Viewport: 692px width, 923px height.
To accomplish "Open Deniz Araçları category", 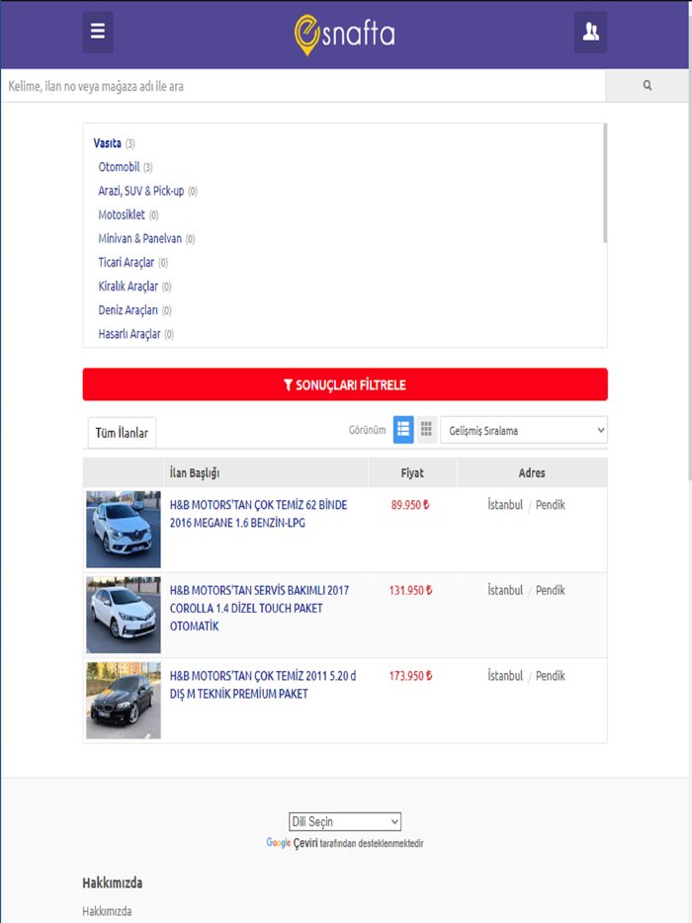I will pos(128,310).
